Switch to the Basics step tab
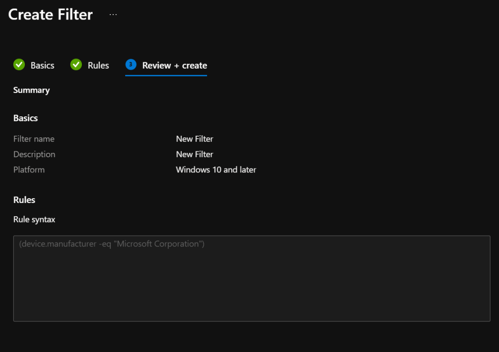The height and width of the screenshot is (352, 499). click(x=42, y=65)
